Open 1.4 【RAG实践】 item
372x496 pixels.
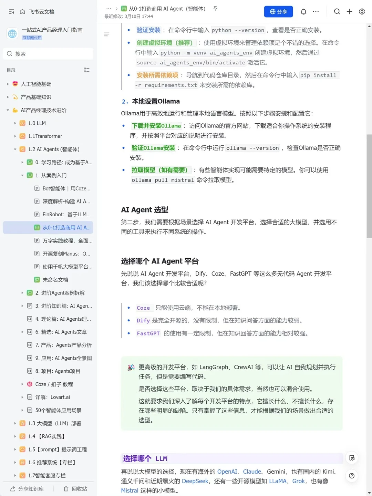48,436
